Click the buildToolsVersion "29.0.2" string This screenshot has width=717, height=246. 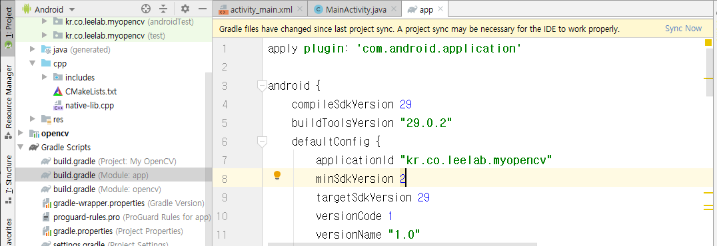426,123
